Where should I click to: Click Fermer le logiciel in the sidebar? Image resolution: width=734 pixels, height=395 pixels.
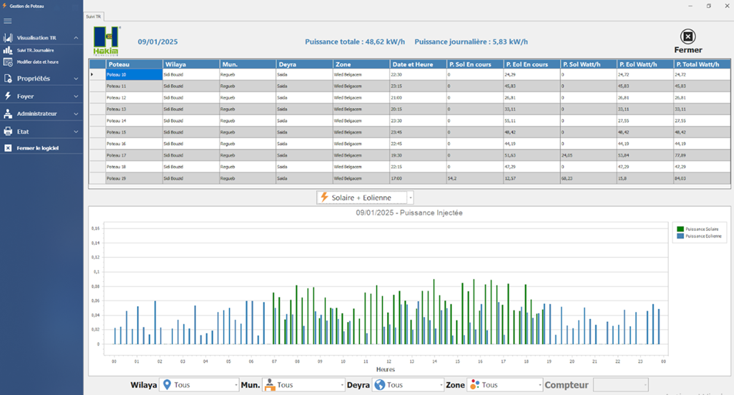[x=38, y=148]
